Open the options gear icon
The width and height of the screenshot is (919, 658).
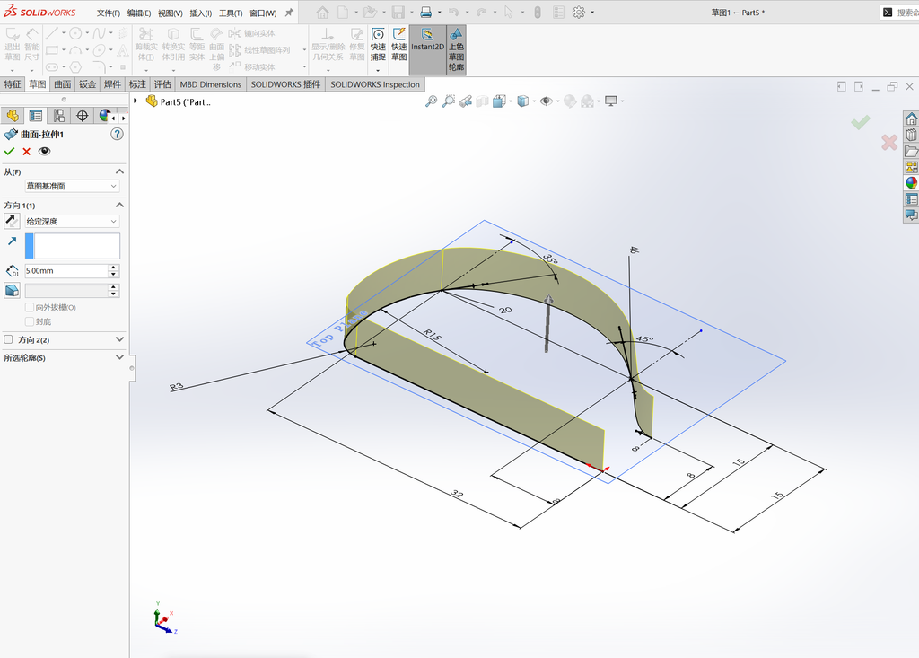579,12
